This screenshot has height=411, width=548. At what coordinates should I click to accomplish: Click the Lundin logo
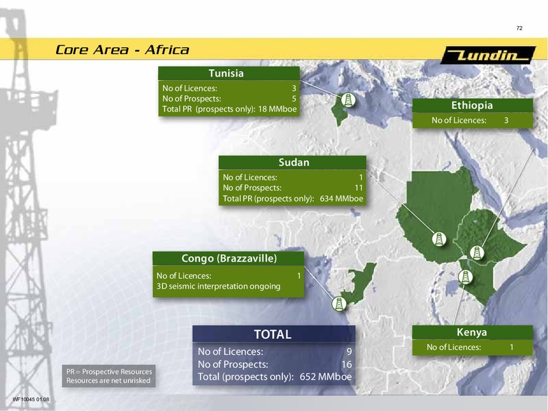coord(488,55)
